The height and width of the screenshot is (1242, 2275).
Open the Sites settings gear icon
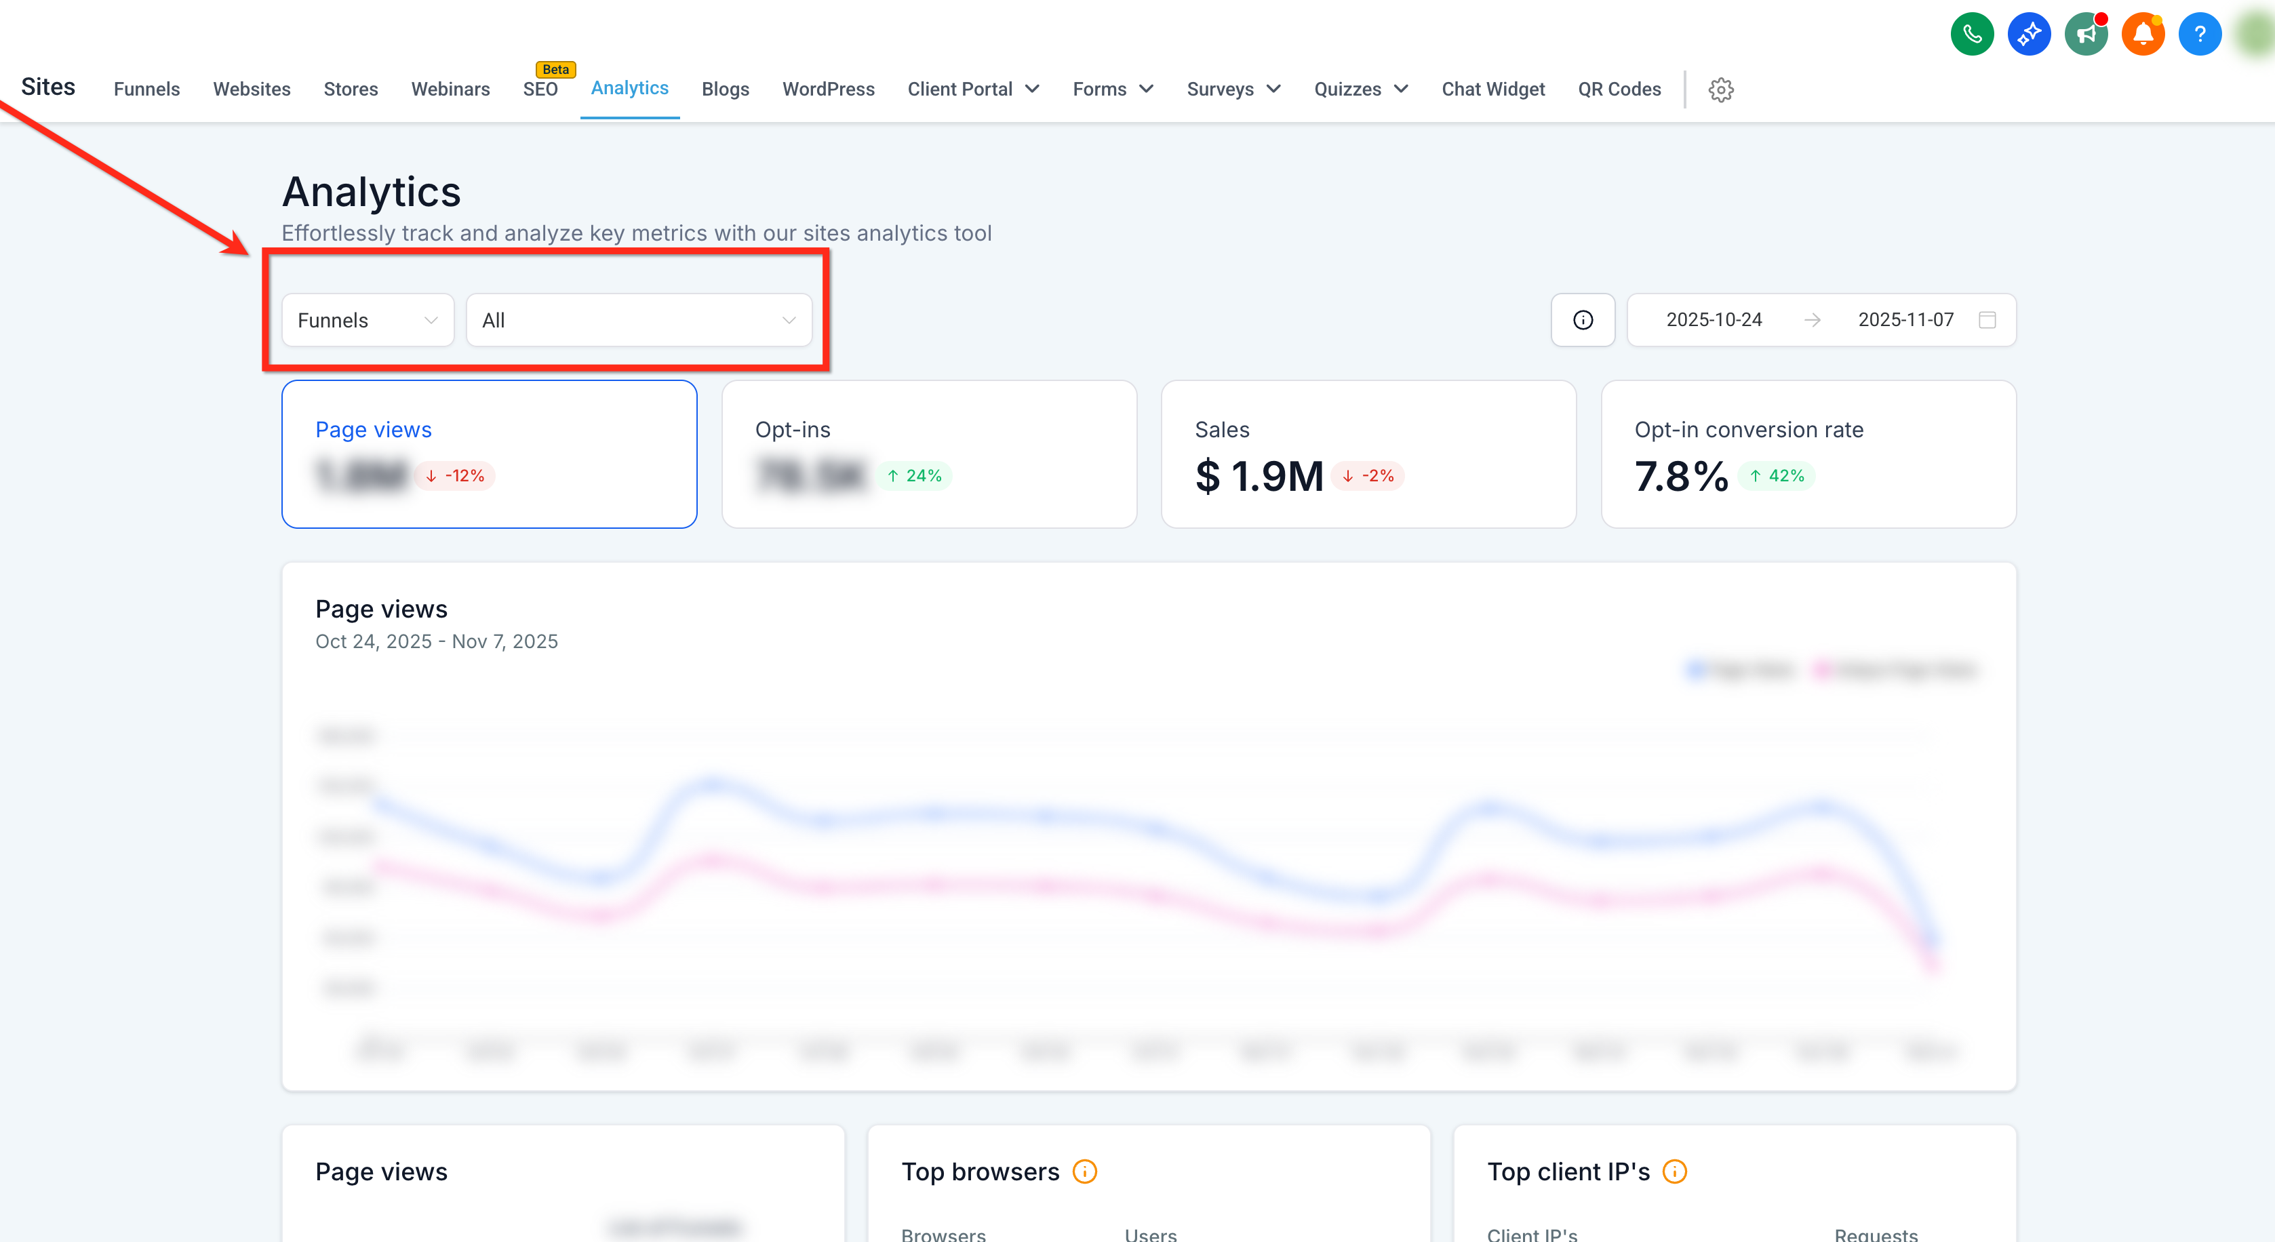tap(1720, 90)
